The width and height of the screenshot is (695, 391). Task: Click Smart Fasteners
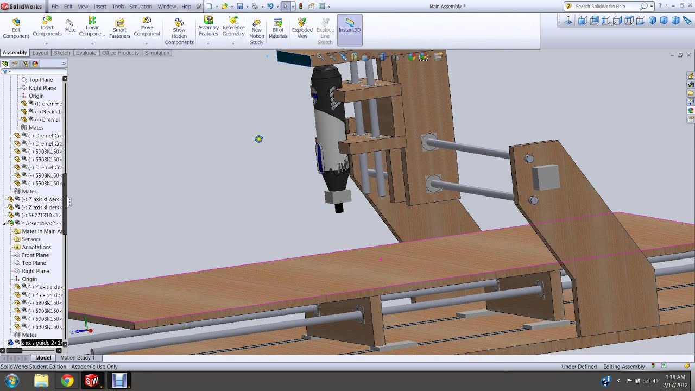click(119, 29)
